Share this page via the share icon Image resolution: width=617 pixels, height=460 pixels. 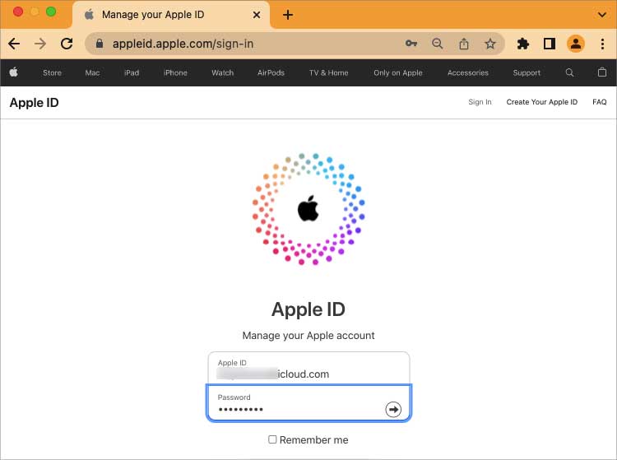[x=464, y=44]
